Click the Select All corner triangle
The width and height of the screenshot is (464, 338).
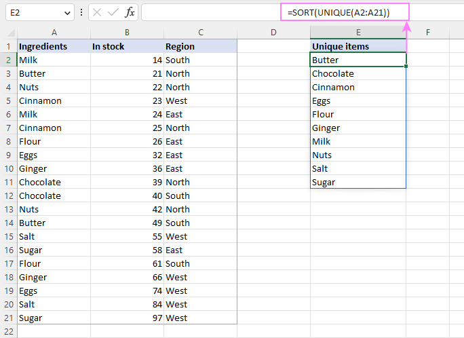(x=12, y=33)
